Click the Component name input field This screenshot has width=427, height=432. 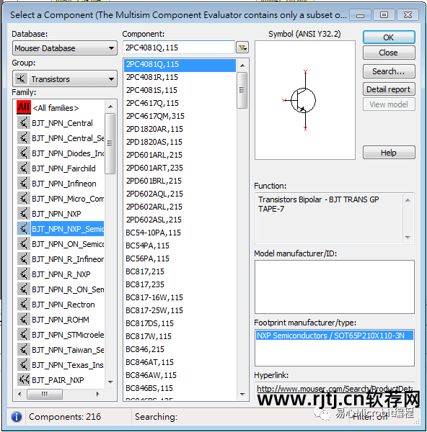[x=179, y=48]
